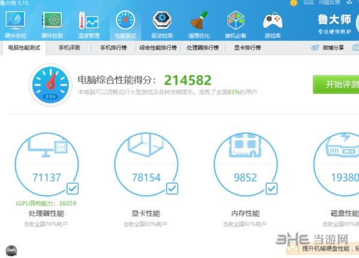This screenshot has height=258, width=359.
Task: Click the 微博分享 link text
Action: [x=333, y=47]
